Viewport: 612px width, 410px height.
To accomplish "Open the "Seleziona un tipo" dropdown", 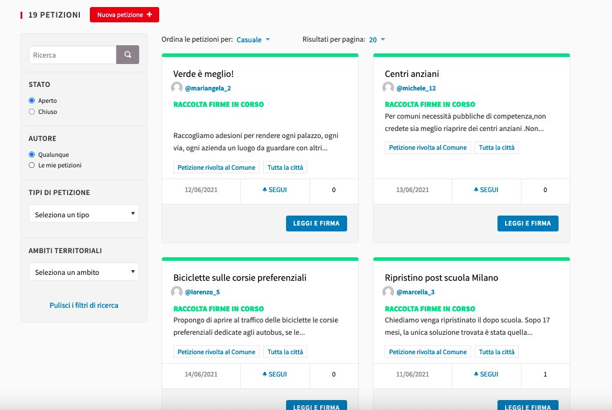I will [84, 214].
